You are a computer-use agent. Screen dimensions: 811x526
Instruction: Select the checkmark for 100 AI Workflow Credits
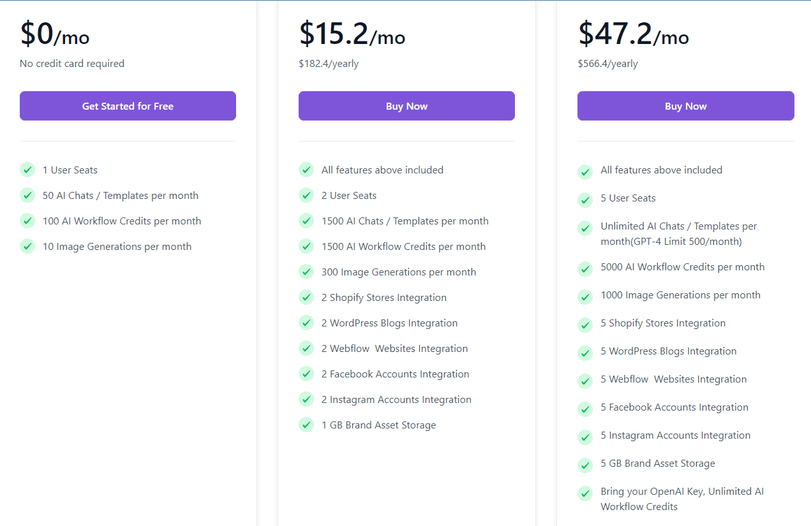tap(27, 221)
